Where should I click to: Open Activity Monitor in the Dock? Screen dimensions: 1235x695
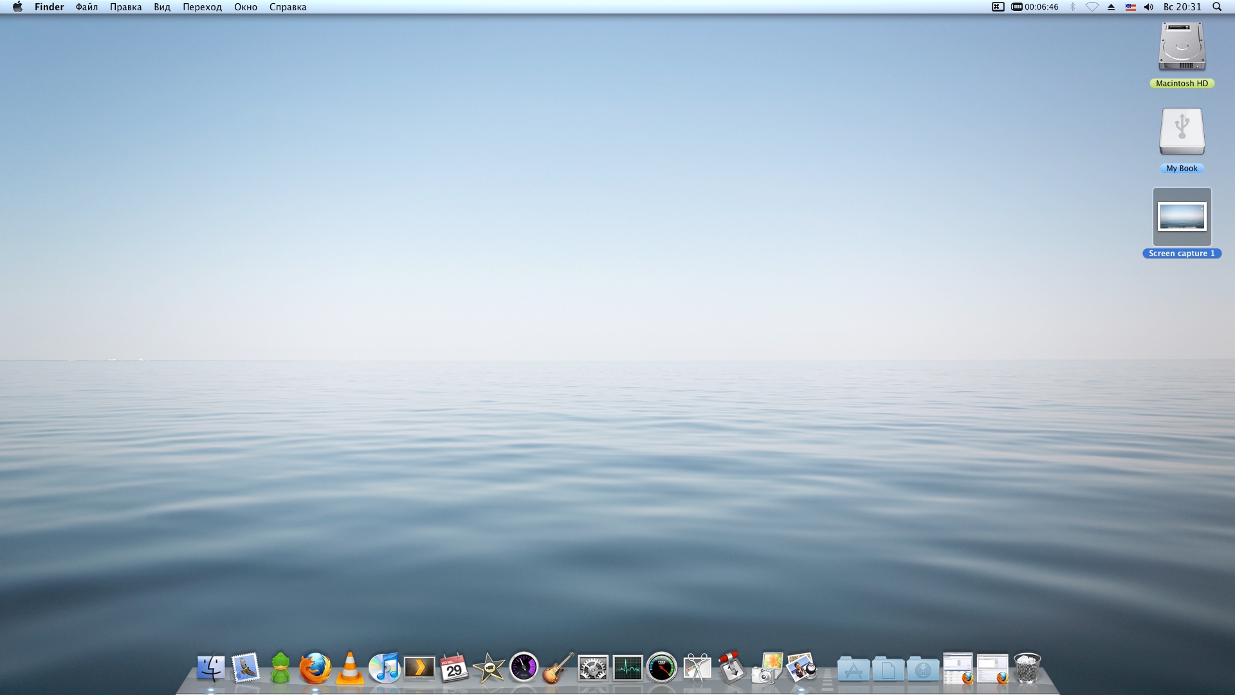pos(627,668)
